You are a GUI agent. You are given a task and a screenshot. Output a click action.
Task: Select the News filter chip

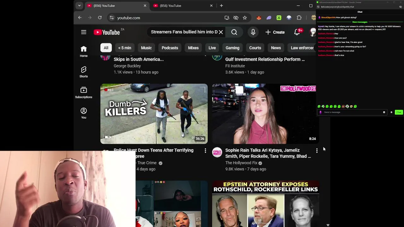pos(276,48)
